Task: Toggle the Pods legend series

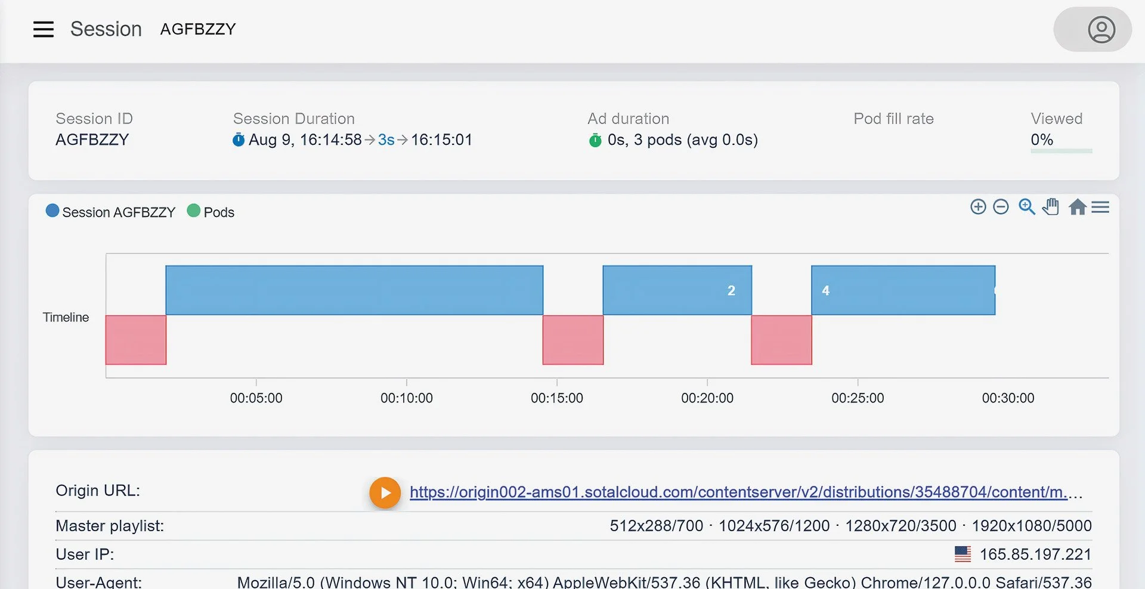Action: click(x=211, y=212)
